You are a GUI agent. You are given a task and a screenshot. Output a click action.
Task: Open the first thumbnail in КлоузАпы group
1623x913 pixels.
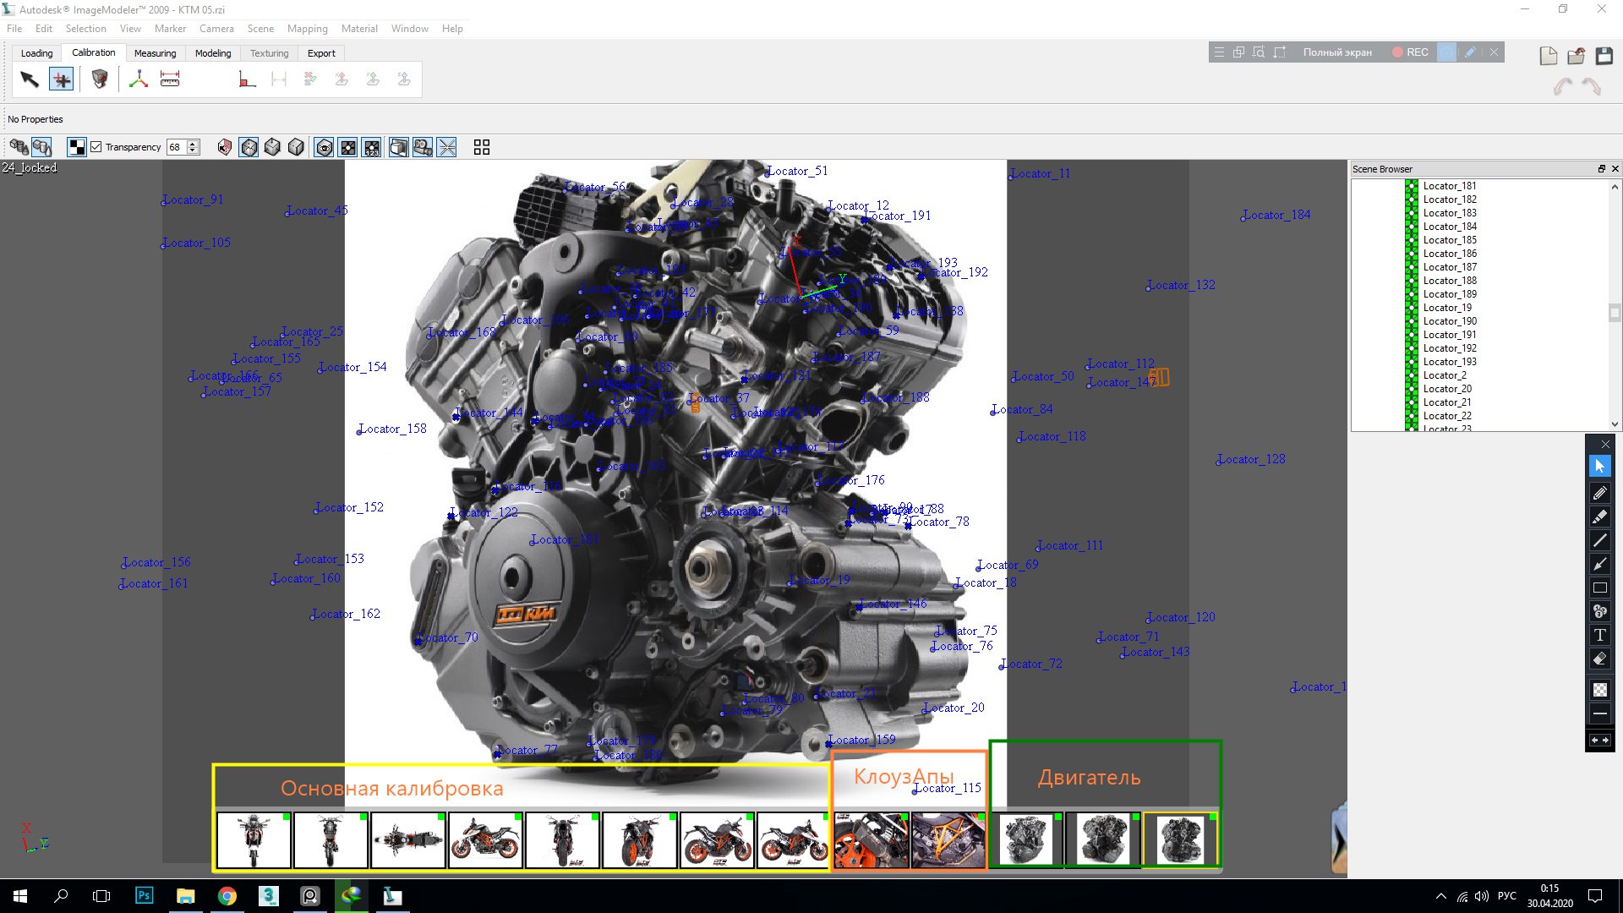[x=872, y=840]
